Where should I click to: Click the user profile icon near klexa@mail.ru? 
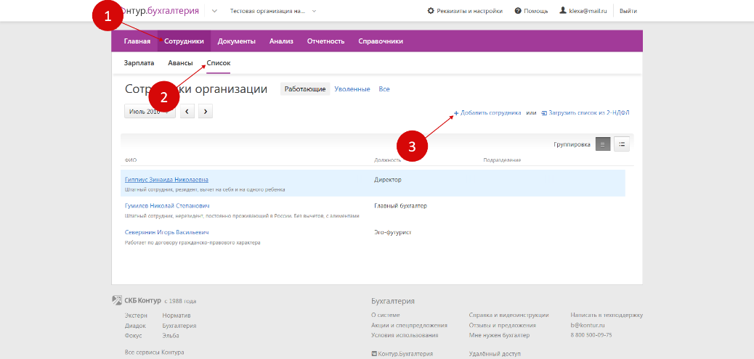click(563, 11)
